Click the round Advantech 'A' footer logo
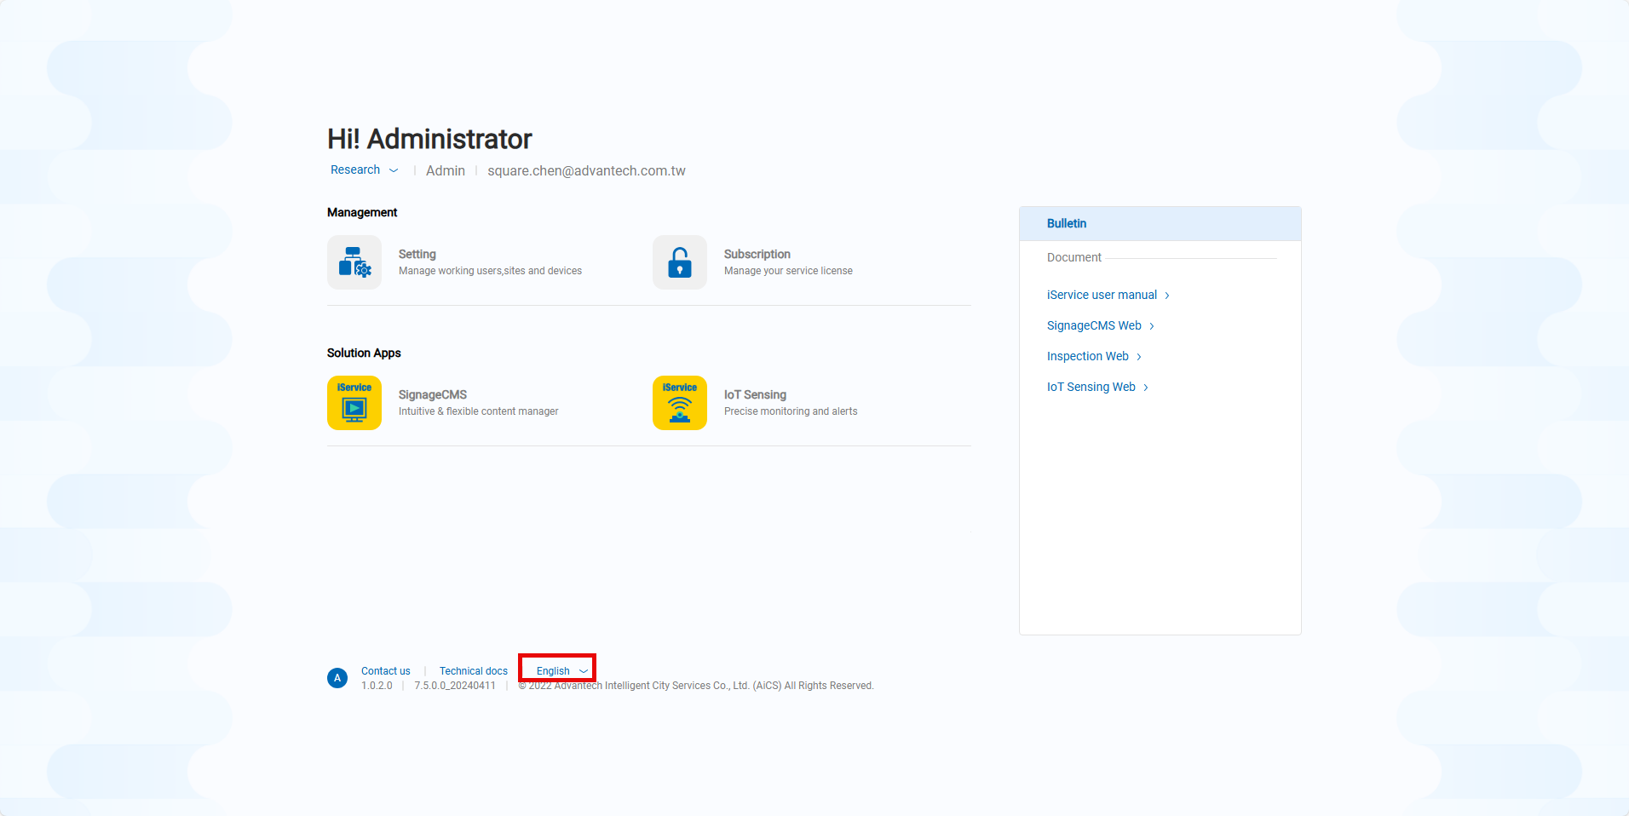Image resolution: width=1629 pixels, height=816 pixels. pos(337,678)
